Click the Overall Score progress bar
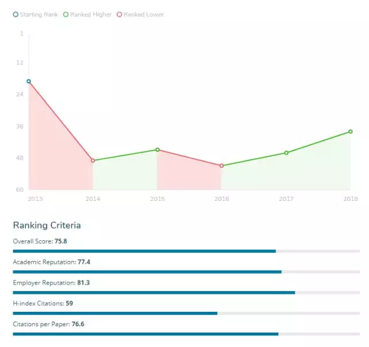Viewport: 369px width, 347px height. [186, 251]
